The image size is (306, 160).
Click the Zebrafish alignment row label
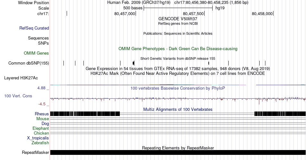[40, 143]
